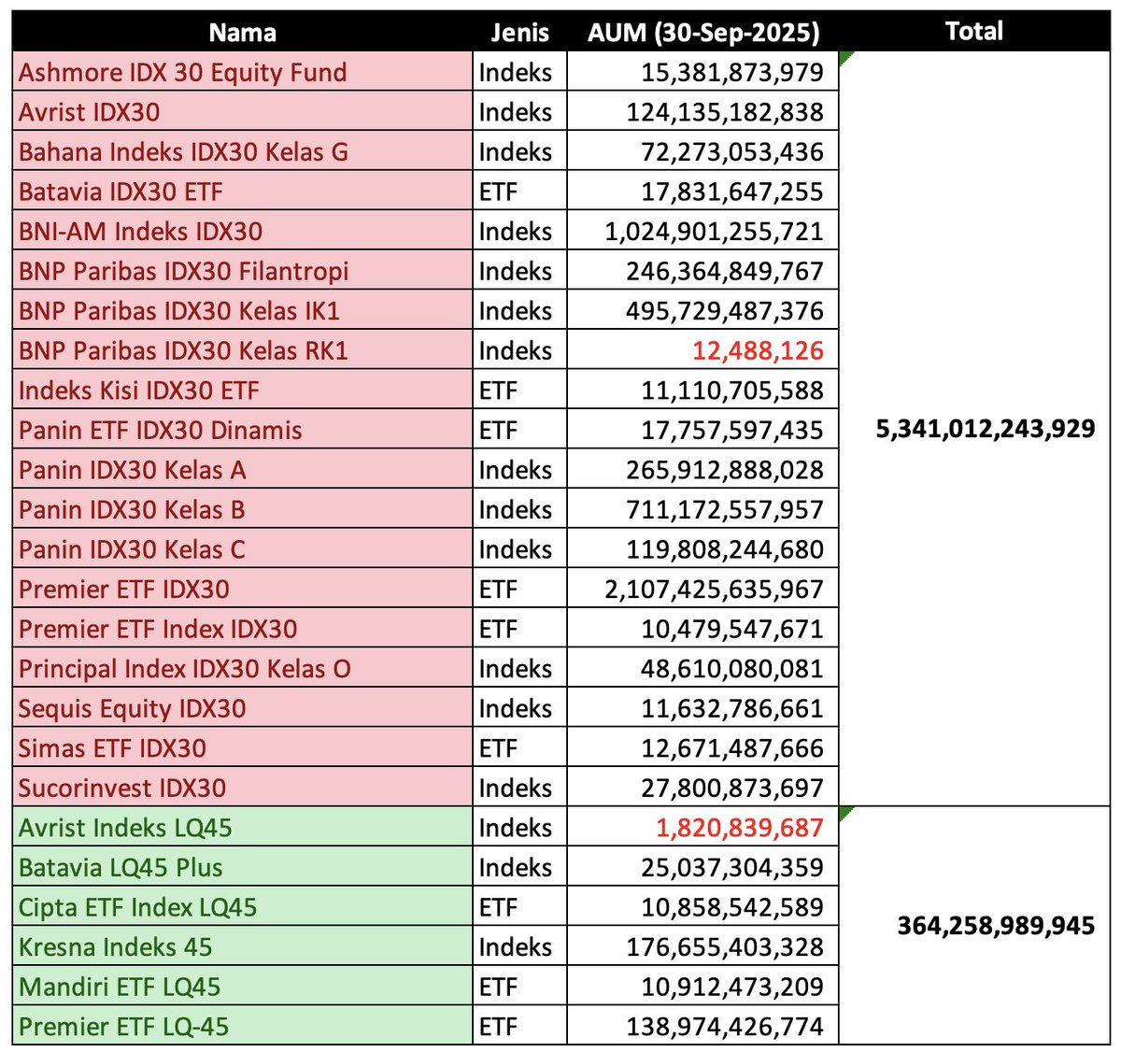Select the Avrist IDX30 name cell
Viewport: 1121px width, 1052px height.
tap(243, 112)
